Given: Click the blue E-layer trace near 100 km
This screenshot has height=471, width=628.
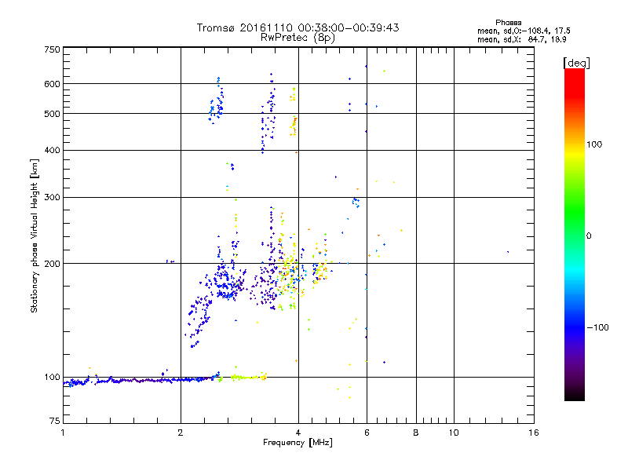Looking at the screenshot, I should pos(141,381).
